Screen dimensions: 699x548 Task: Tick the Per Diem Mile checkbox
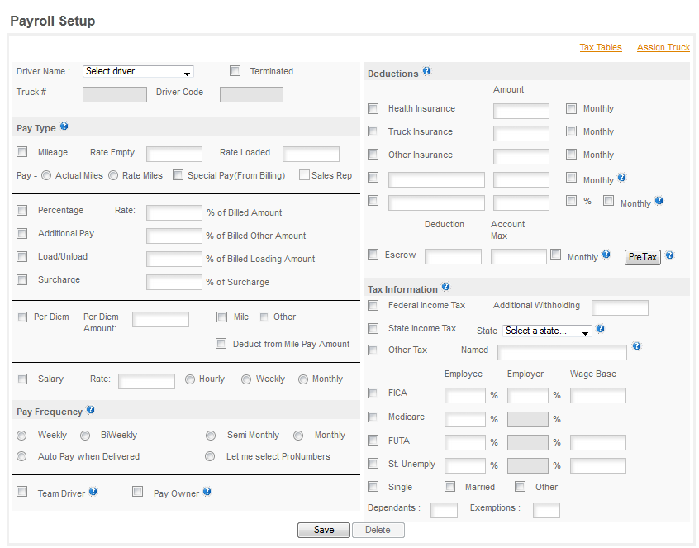tap(221, 317)
